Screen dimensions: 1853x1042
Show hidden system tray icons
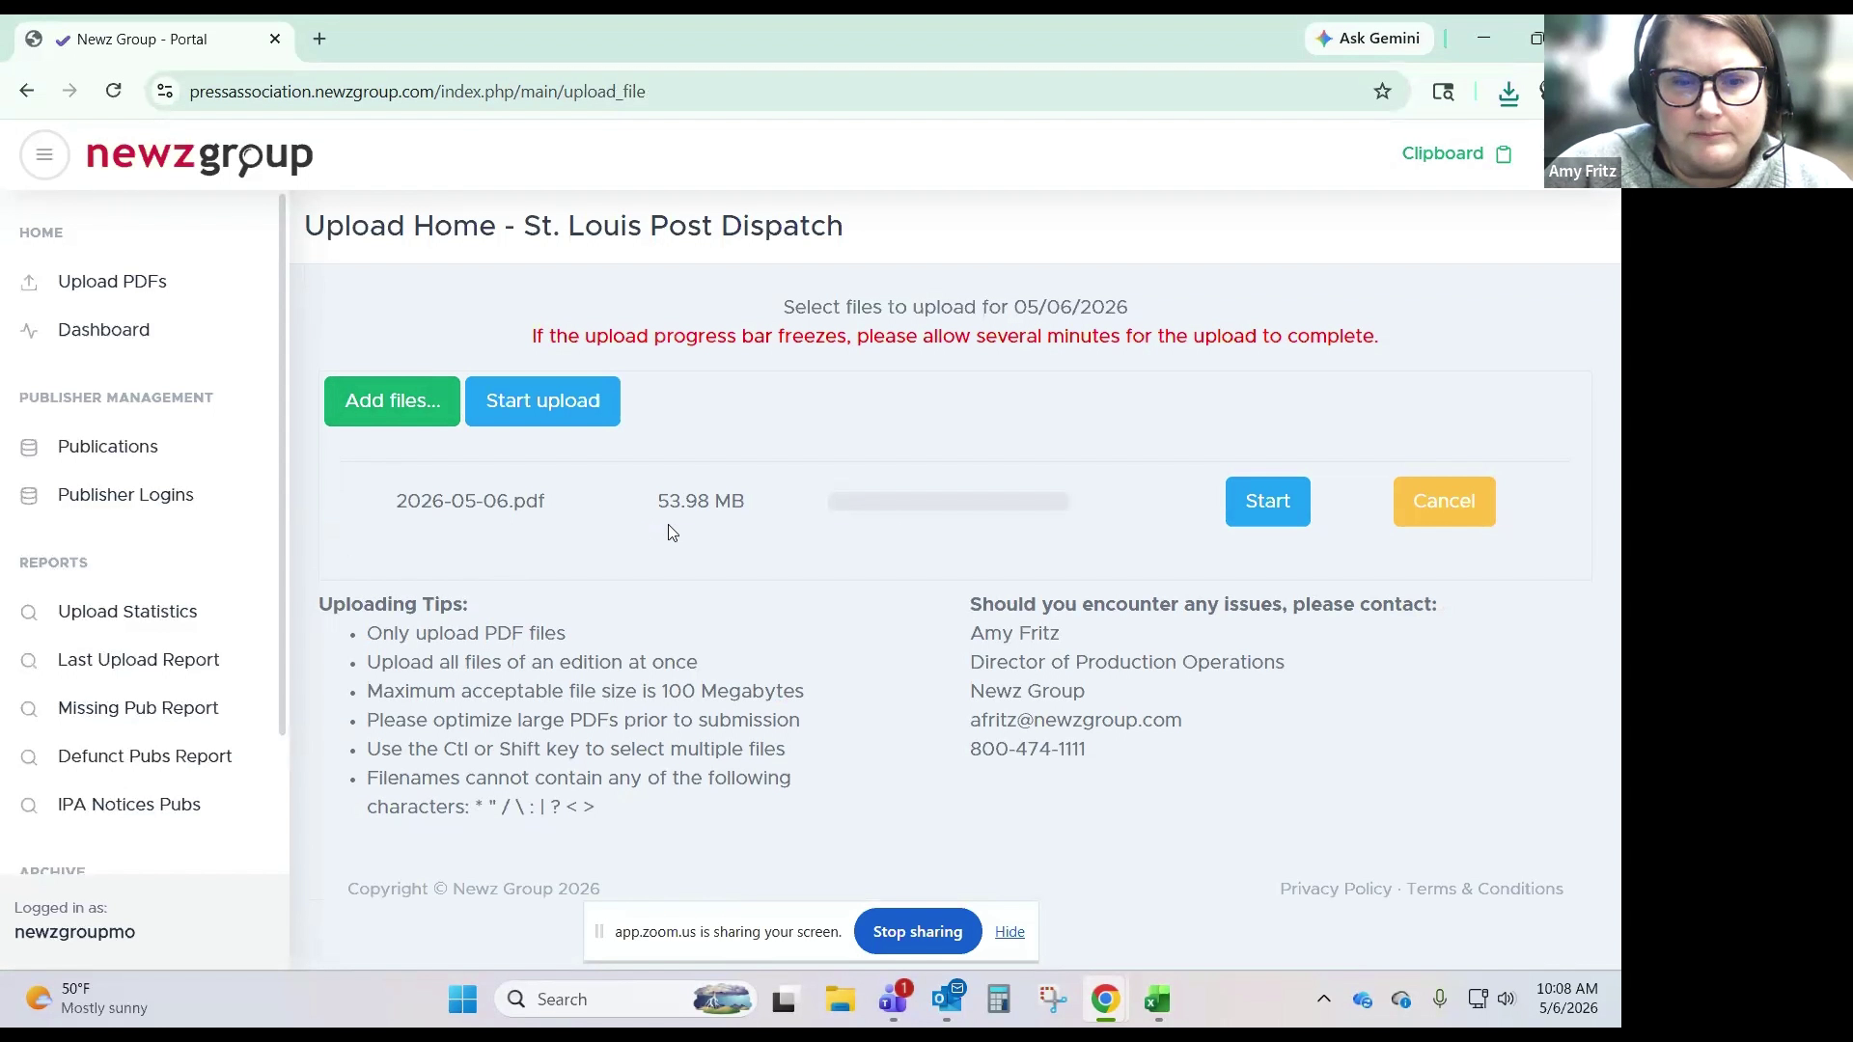(x=1324, y=999)
